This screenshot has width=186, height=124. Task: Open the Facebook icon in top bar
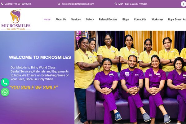(184, 4)
